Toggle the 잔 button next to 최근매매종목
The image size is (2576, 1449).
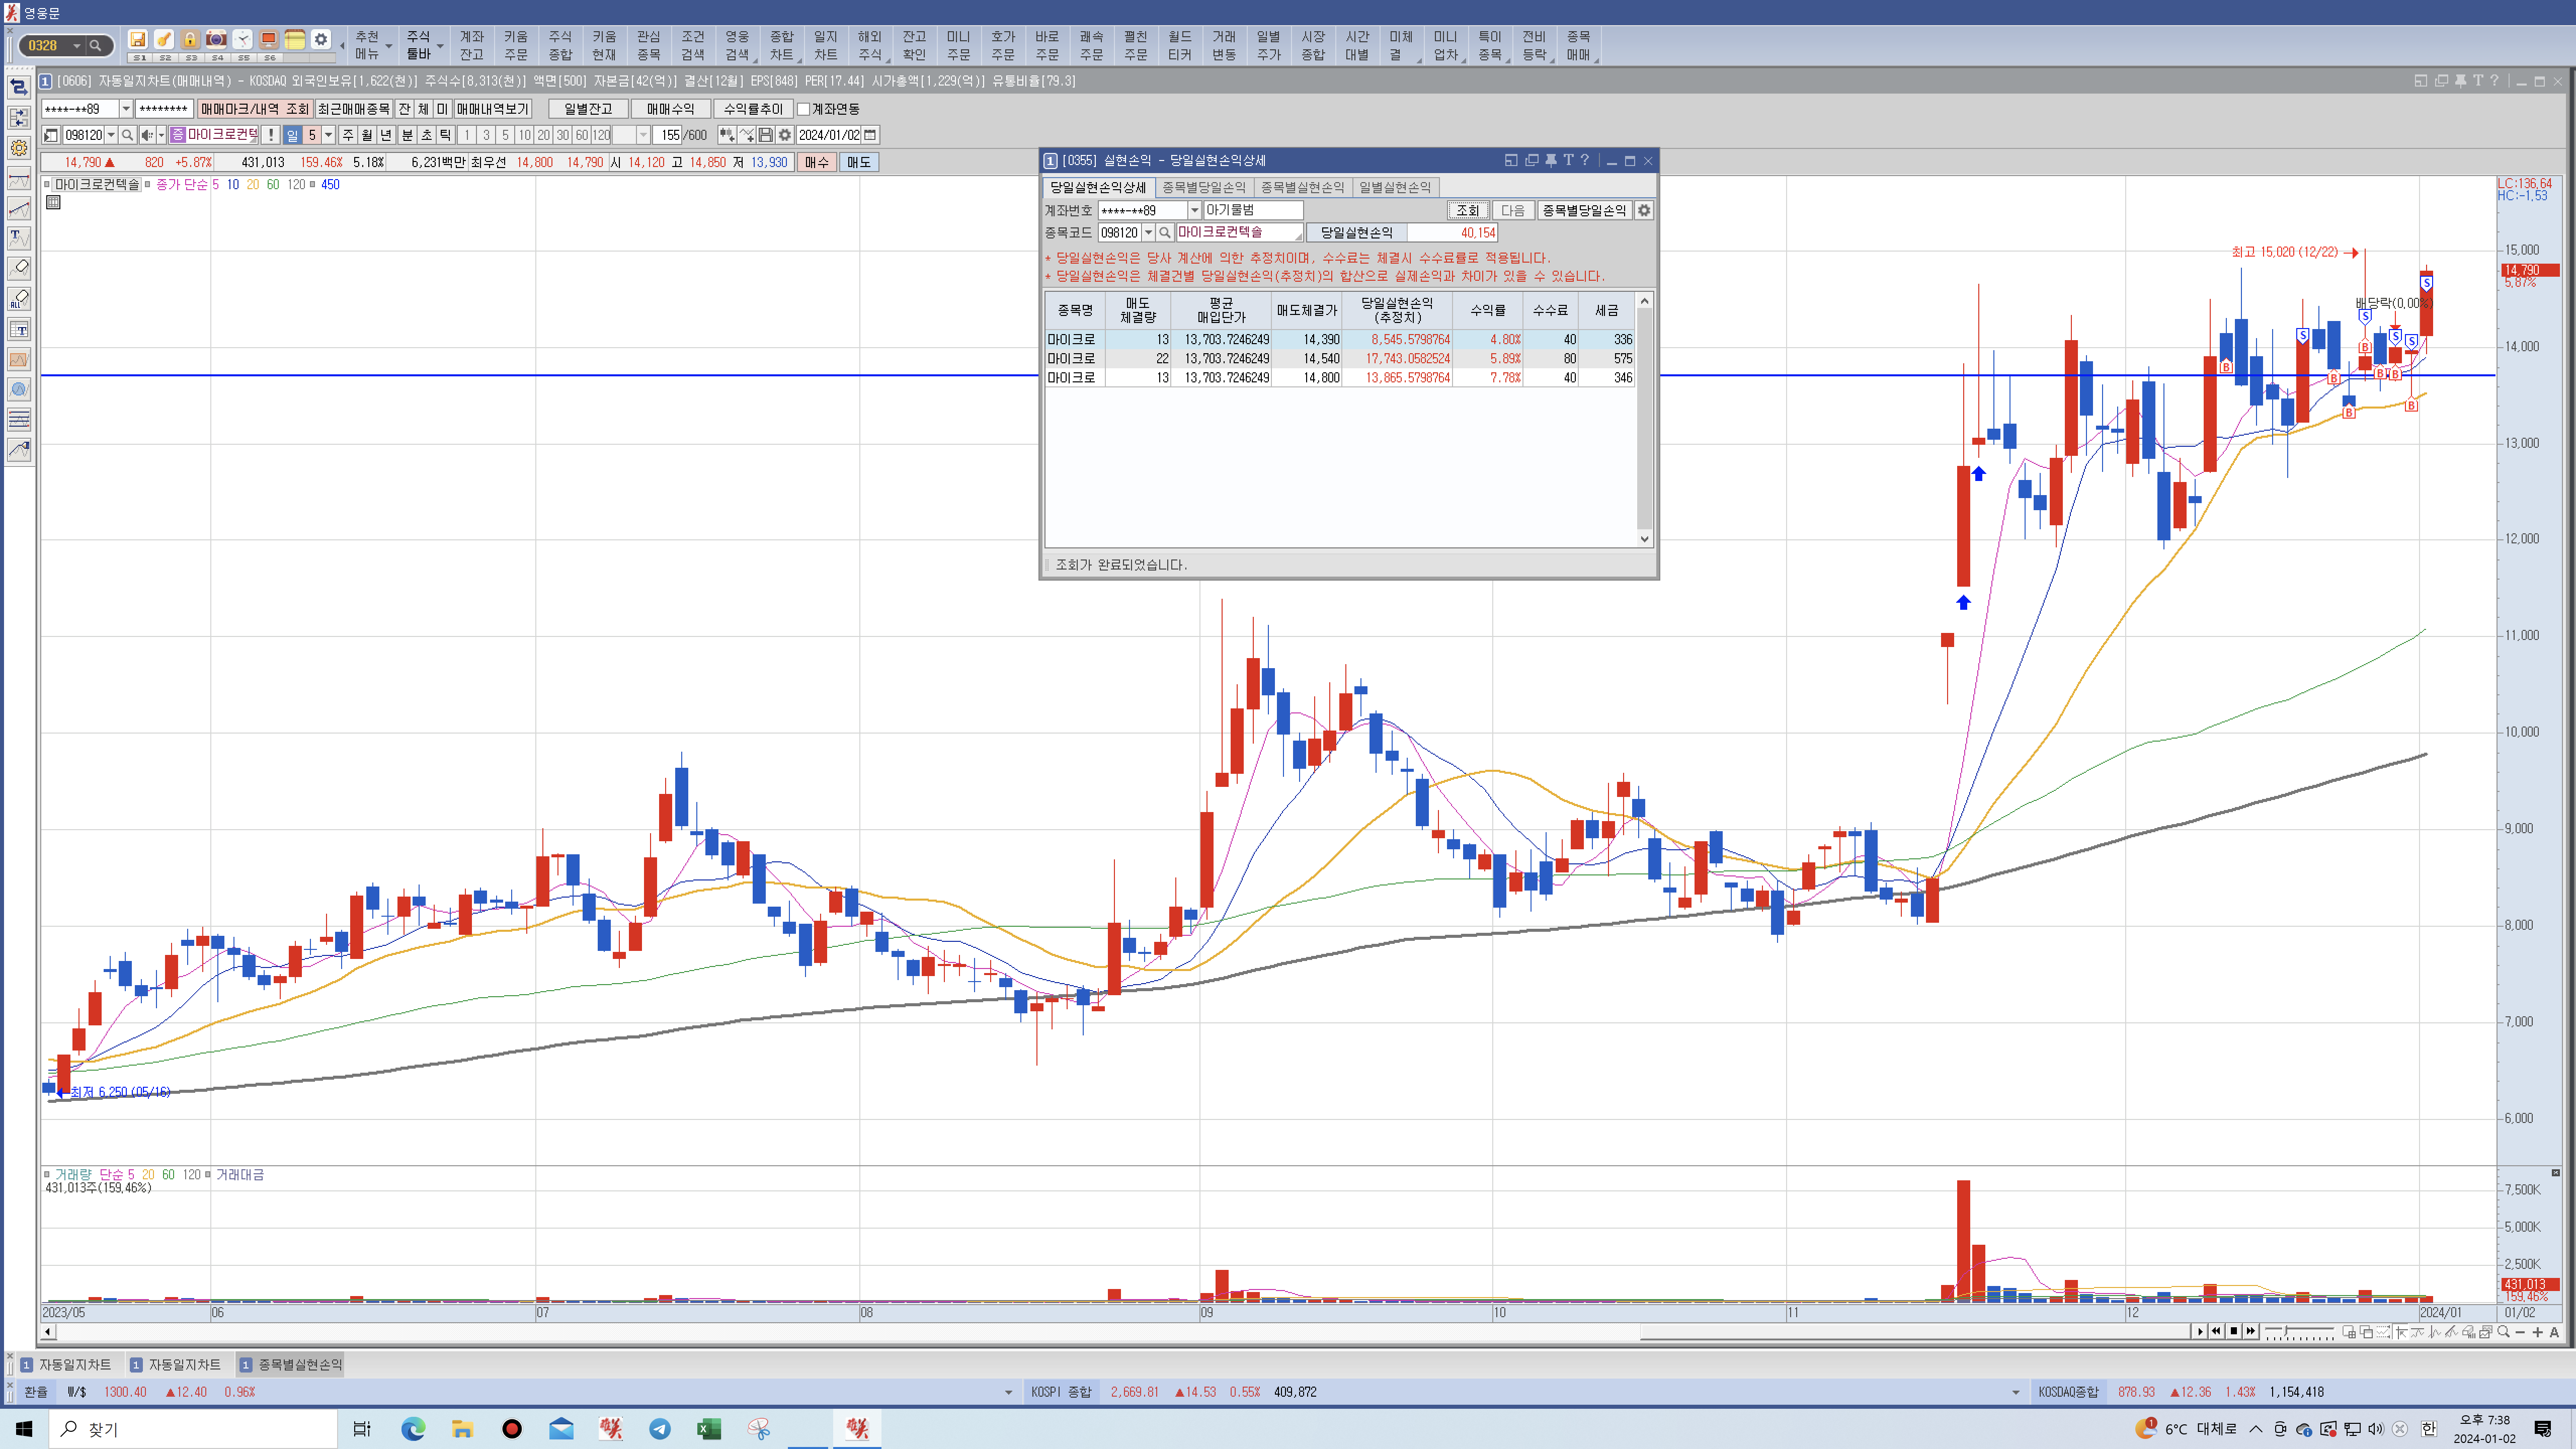tap(404, 109)
